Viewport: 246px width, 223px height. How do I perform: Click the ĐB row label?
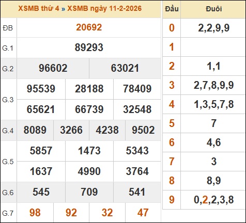8,28
